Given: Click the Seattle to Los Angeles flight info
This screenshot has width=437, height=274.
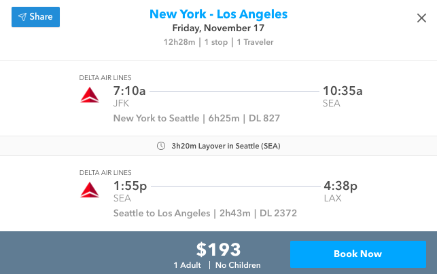Looking at the screenshot, I should tap(205, 214).
